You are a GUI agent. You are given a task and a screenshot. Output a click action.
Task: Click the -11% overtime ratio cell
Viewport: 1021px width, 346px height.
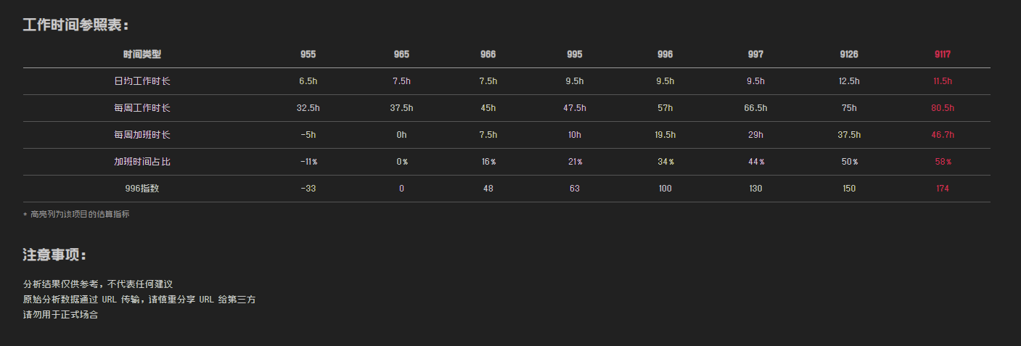pyautogui.click(x=308, y=162)
